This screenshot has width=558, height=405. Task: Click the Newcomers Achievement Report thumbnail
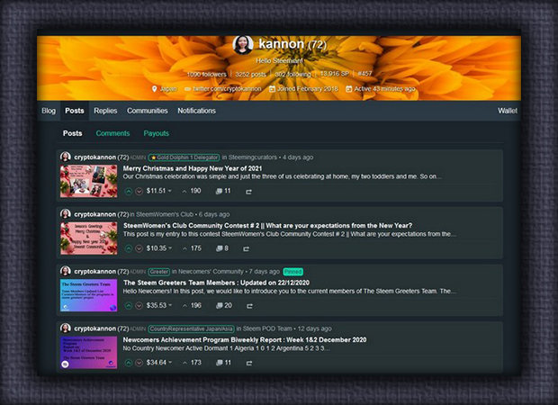pyautogui.click(x=88, y=352)
